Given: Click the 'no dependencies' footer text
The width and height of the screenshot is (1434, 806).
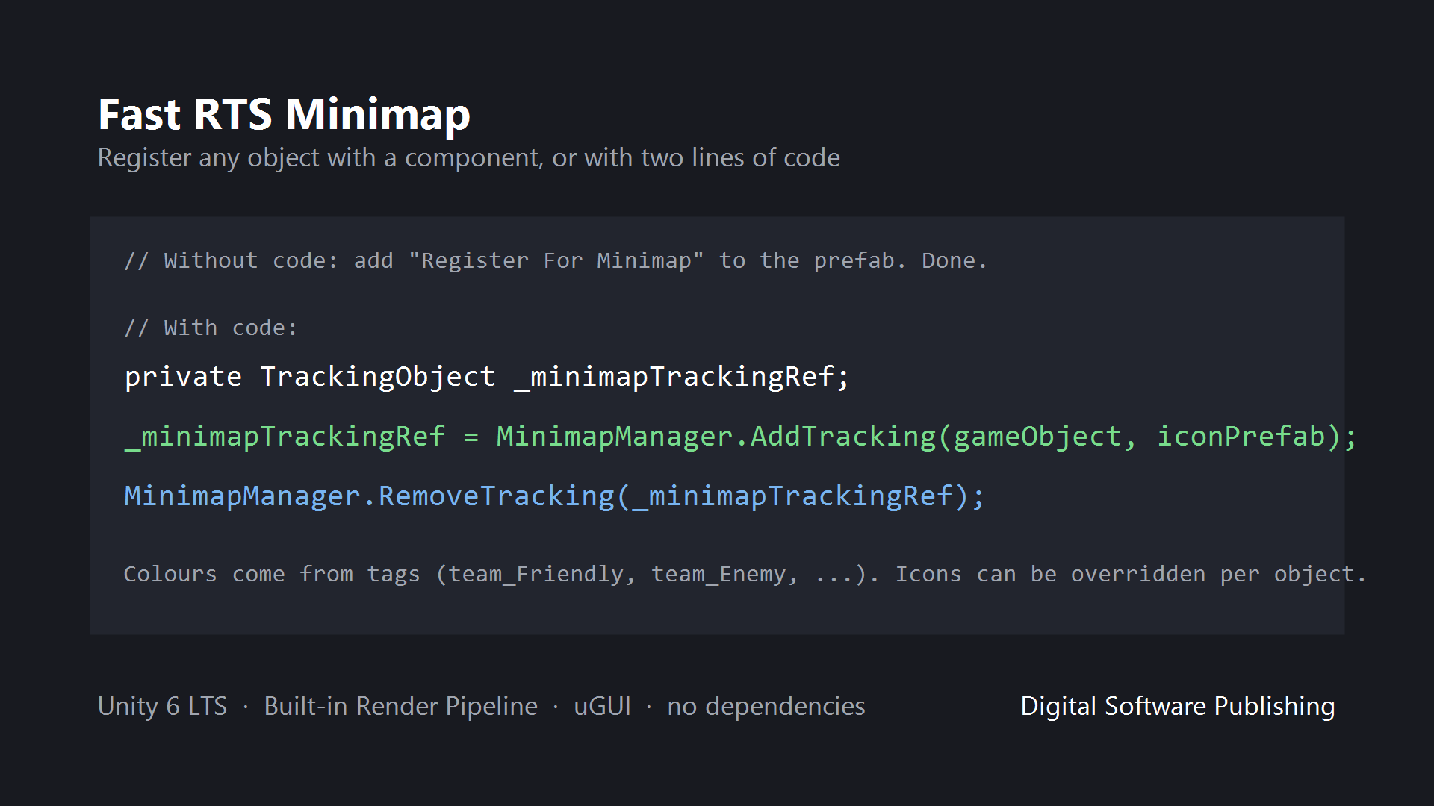Looking at the screenshot, I should pos(766,706).
